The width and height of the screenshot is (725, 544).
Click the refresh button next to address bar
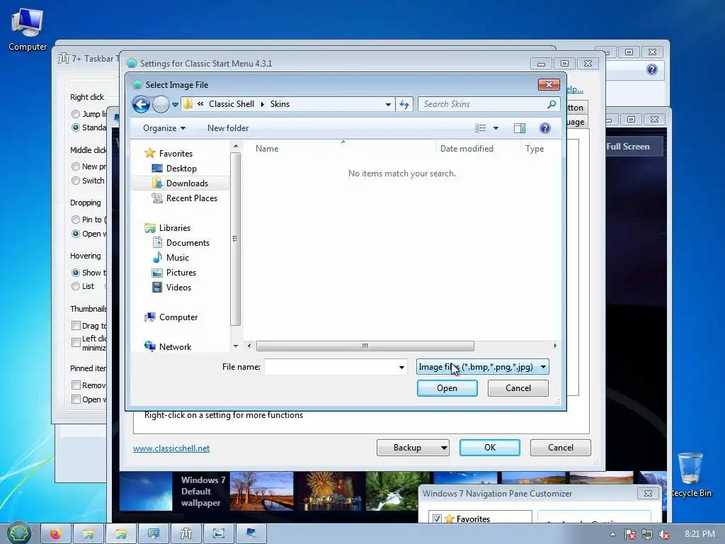coord(404,105)
